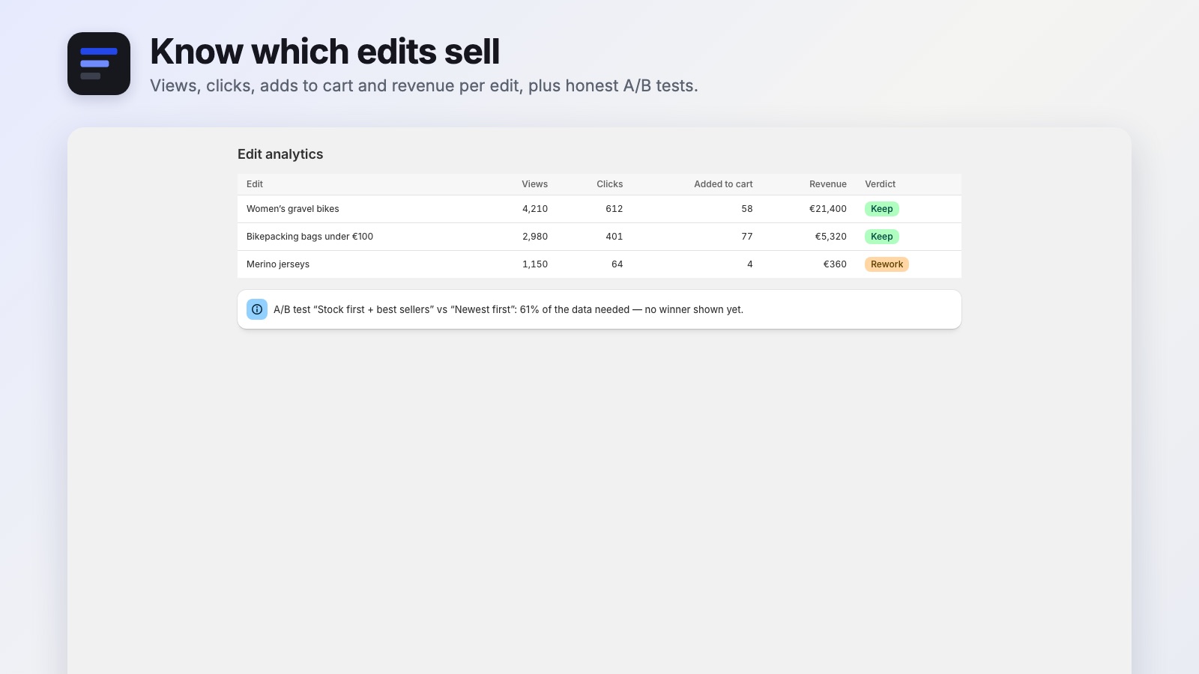The image size is (1199, 674).
Task: Click the Know which edits sell headline
Action: pyautogui.click(x=324, y=52)
